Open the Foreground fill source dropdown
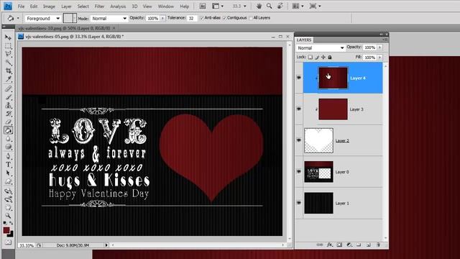The height and width of the screenshot is (259, 460). pyautogui.click(x=43, y=18)
